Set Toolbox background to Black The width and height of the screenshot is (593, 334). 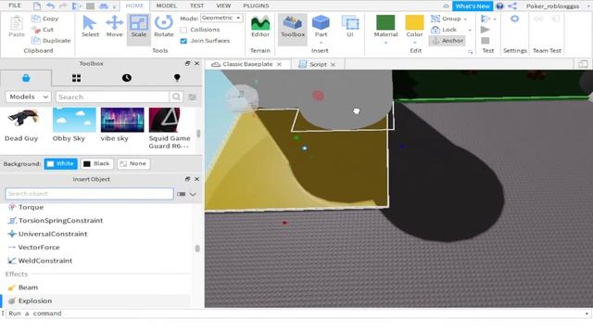click(96, 163)
